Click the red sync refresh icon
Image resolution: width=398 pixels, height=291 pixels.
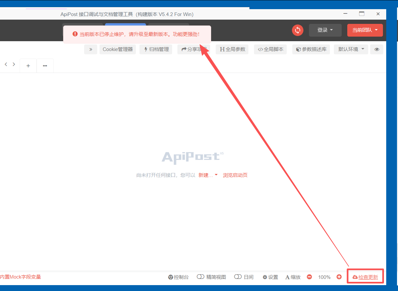pyautogui.click(x=298, y=30)
